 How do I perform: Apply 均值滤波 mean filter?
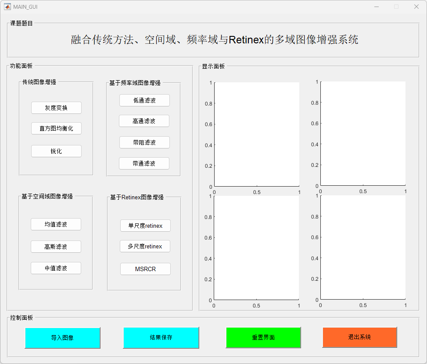(56, 224)
